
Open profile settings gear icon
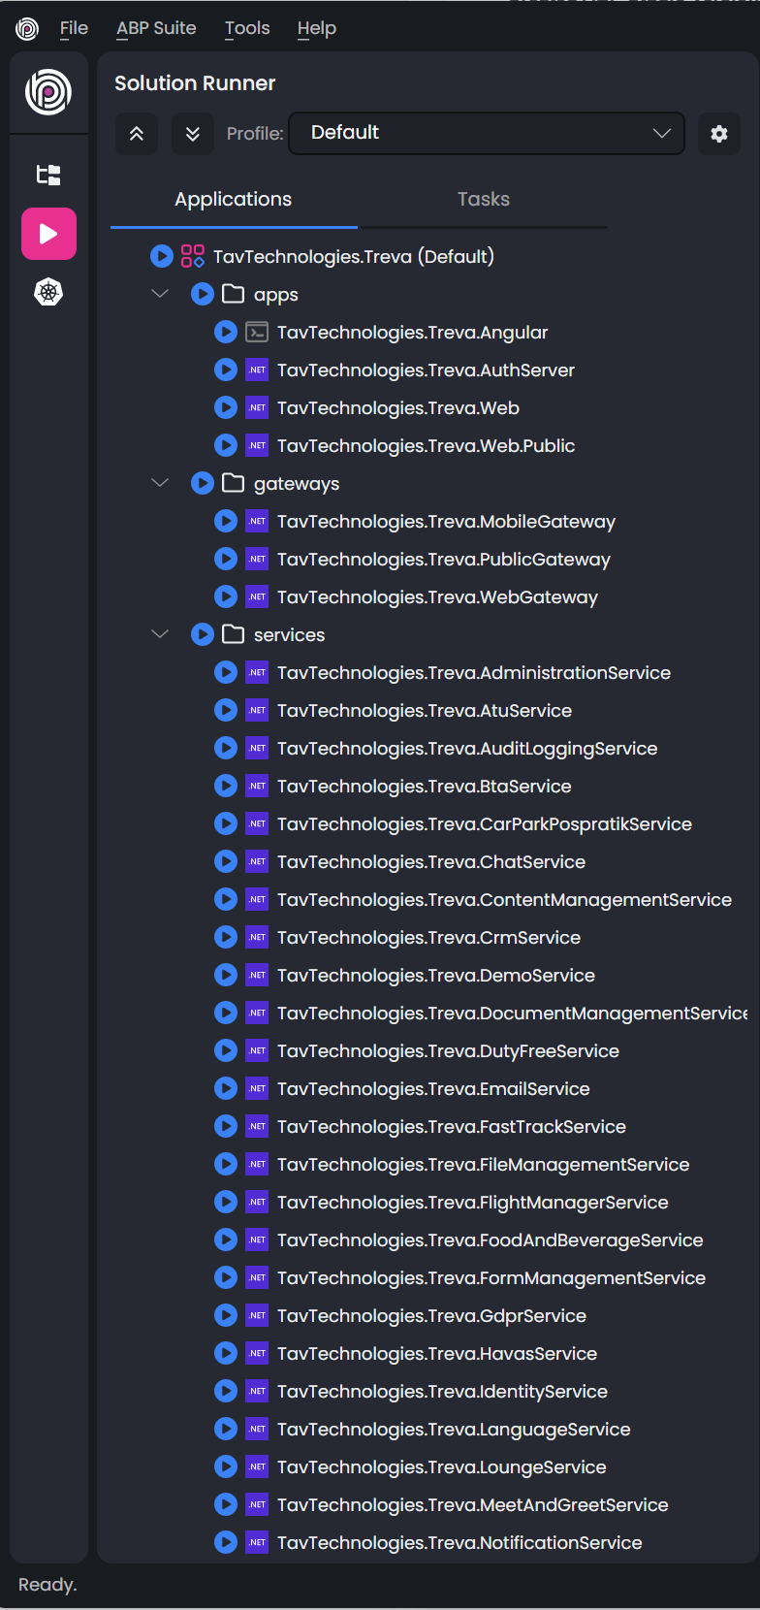(719, 134)
